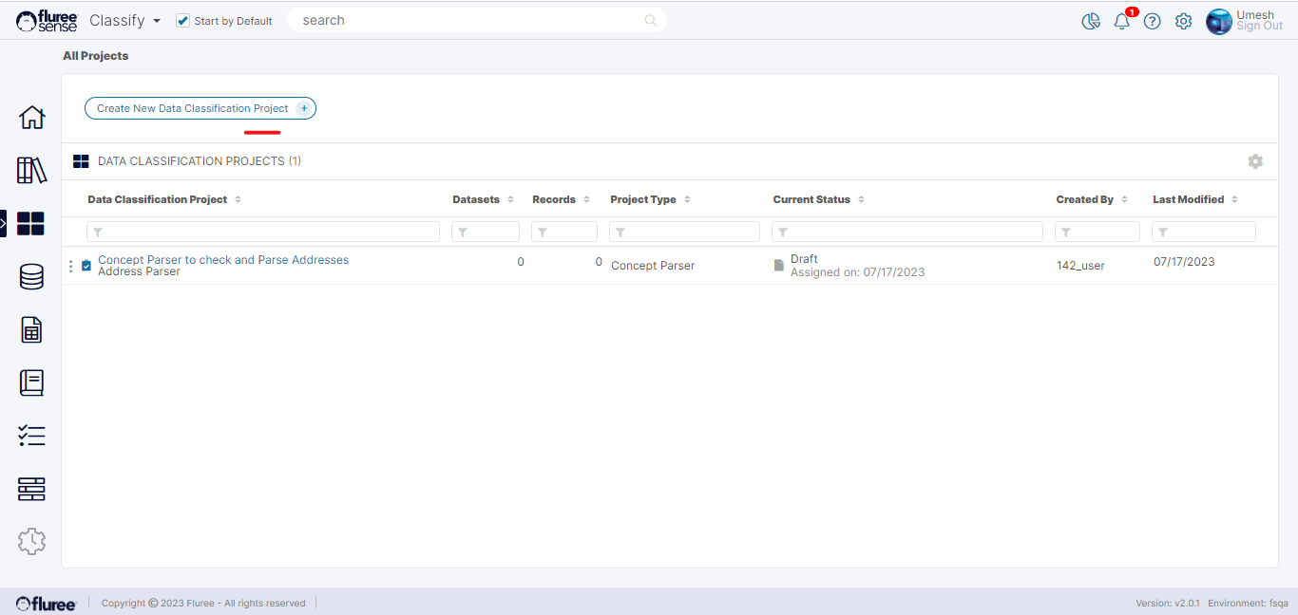Open the spreadsheet document sidebar icon
1298x615 pixels.
pyautogui.click(x=31, y=330)
